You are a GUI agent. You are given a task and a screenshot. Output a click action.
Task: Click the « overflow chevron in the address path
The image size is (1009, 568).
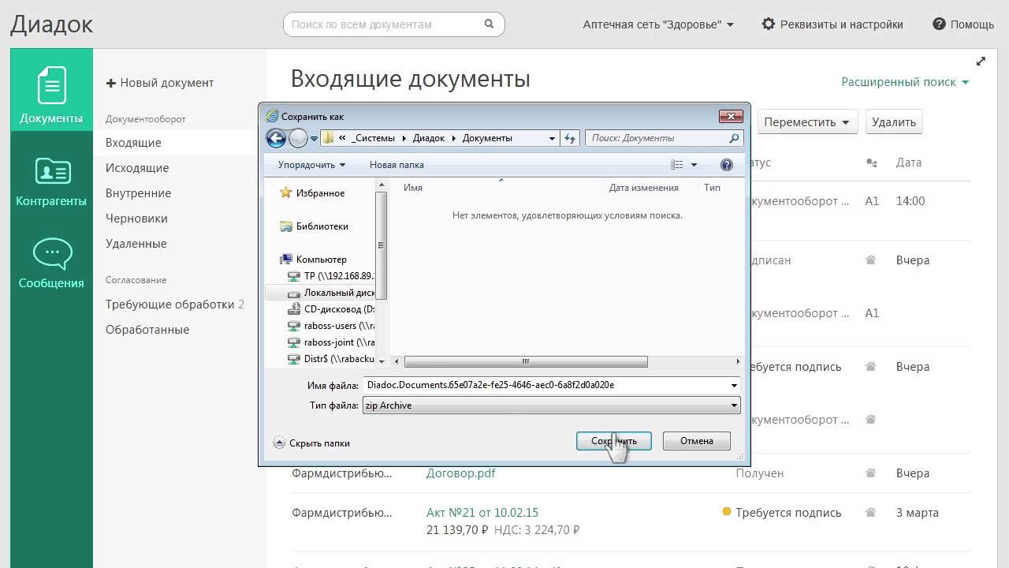[x=344, y=138]
